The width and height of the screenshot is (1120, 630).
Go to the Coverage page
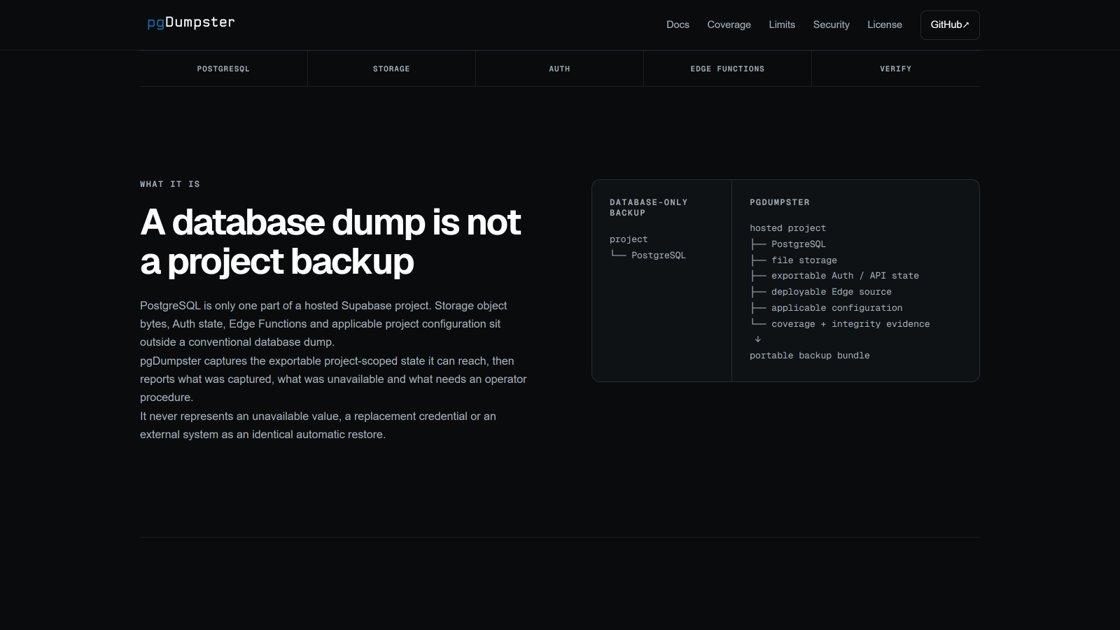pyautogui.click(x=729, y=24)
